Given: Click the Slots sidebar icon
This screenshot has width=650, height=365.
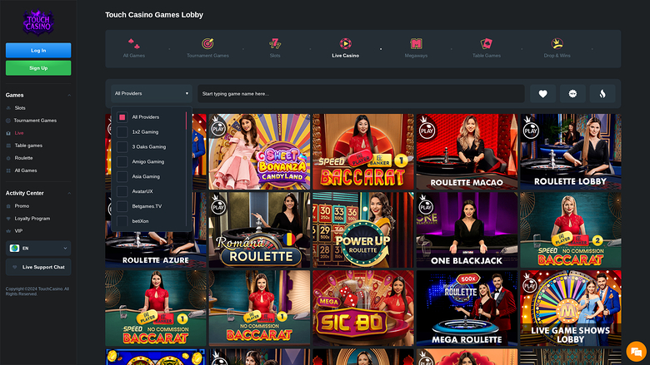Looking at the screenshot, I should coord(8,108).
